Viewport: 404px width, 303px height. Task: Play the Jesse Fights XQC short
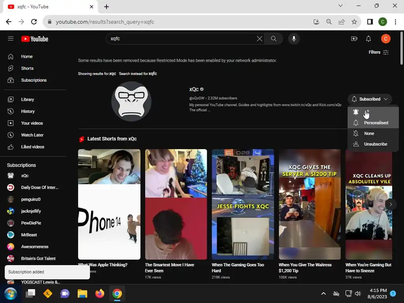pos(243,204)
